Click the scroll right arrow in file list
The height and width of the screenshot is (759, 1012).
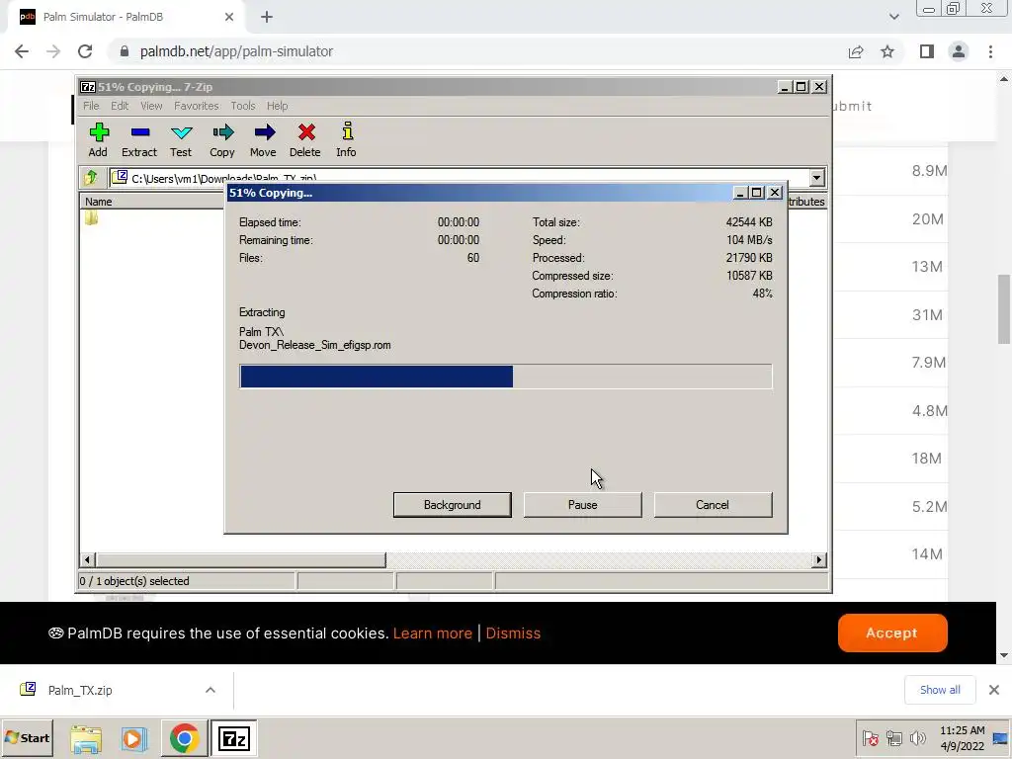pyautogui.click(x=819, y=559)
